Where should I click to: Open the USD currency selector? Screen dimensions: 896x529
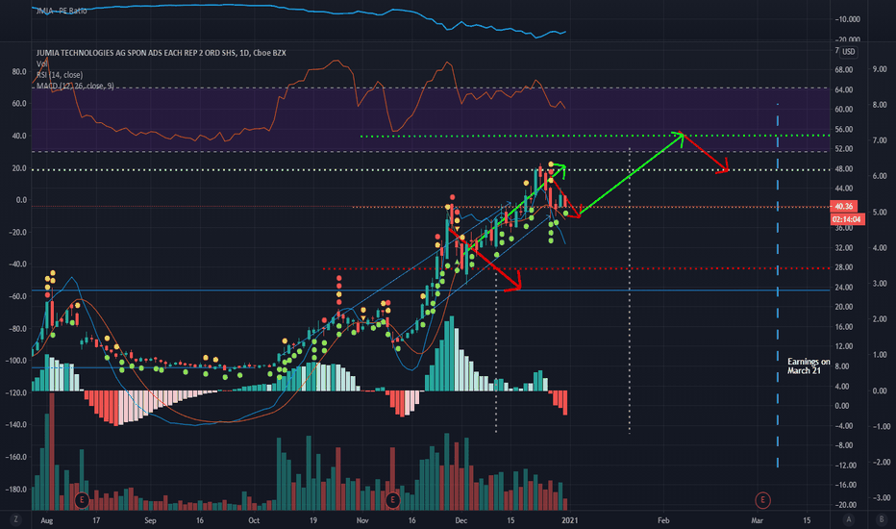point(849,52)
